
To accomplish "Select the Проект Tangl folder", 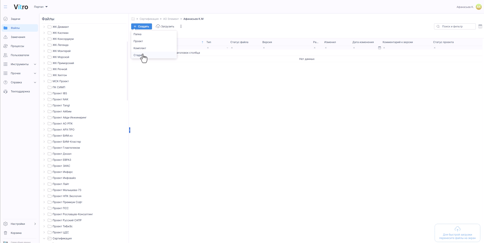I will [x=61, y=105].
